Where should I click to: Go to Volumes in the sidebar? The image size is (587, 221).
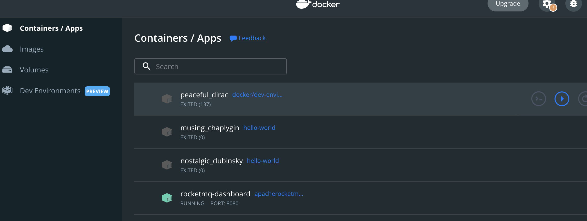coord(34,70)
